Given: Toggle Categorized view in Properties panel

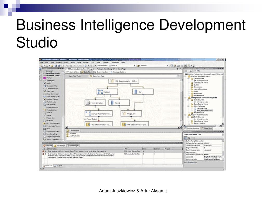Looking at the screenshot, I should pyautogui.click(x=185, y=138).
